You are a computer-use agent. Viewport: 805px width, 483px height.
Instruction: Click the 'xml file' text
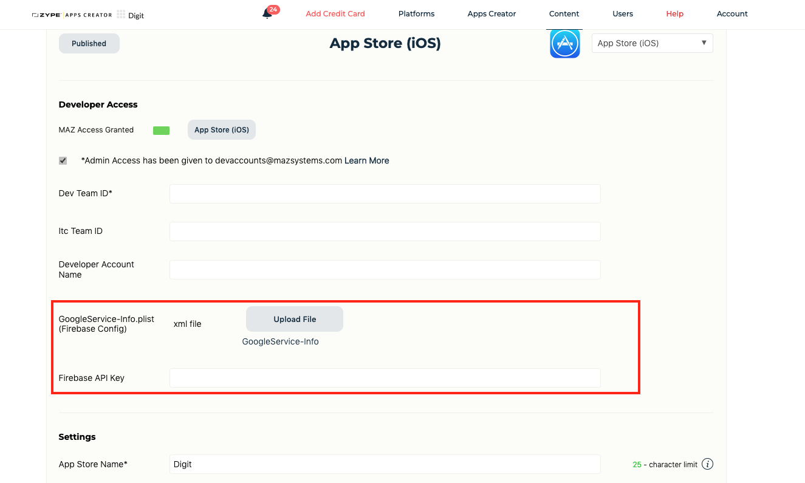click(188, 324)
